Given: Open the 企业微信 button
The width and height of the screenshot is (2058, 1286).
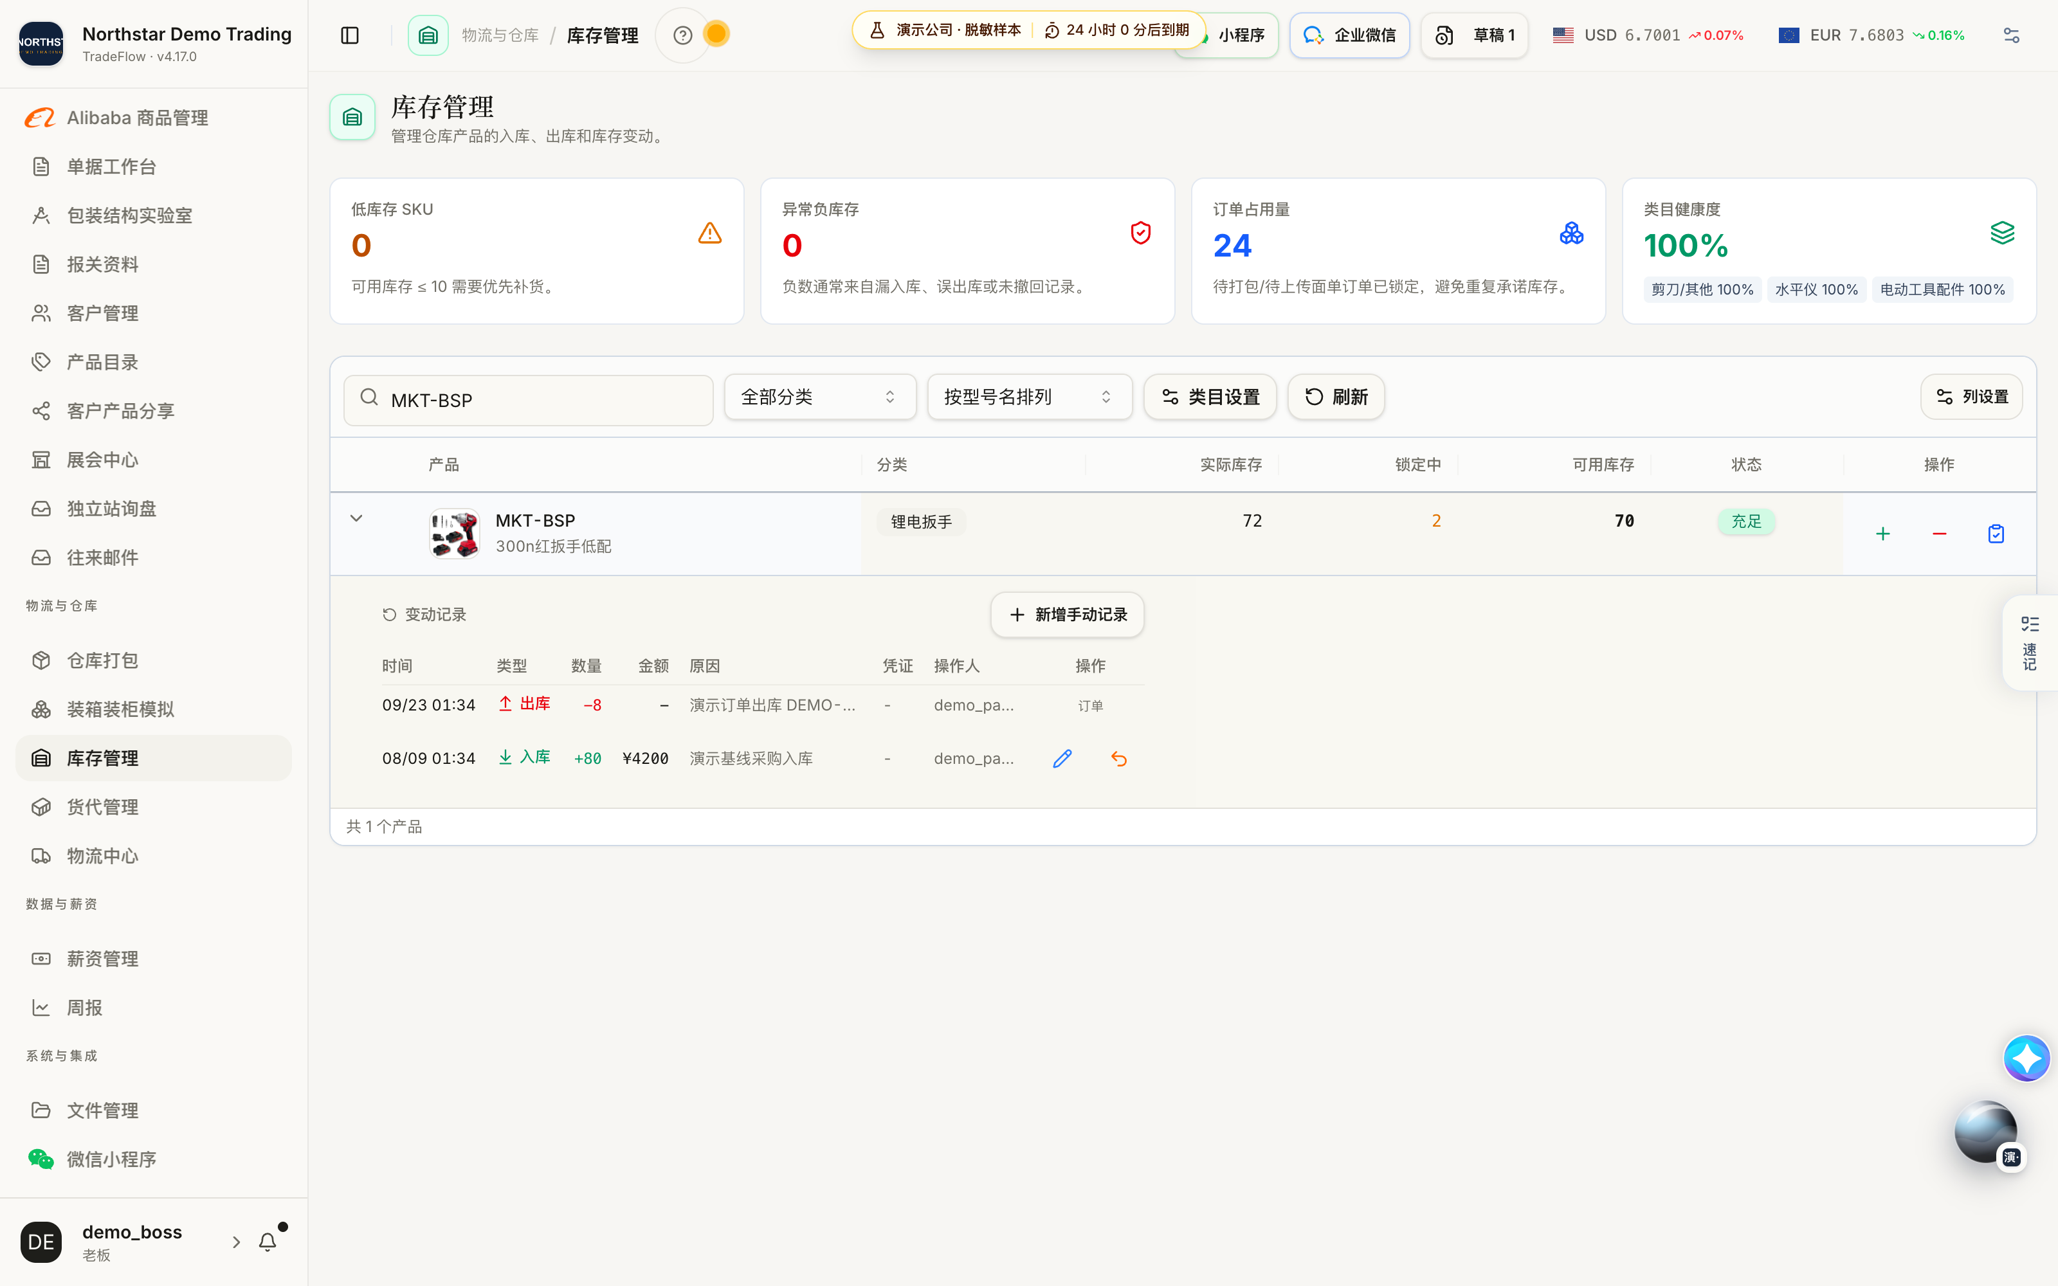Looking at the screenshot, I should (1349, 35).
